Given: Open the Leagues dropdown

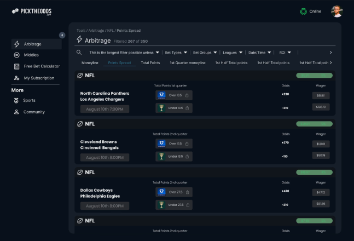Looking at the screenshot, I should tap(233, 53).
